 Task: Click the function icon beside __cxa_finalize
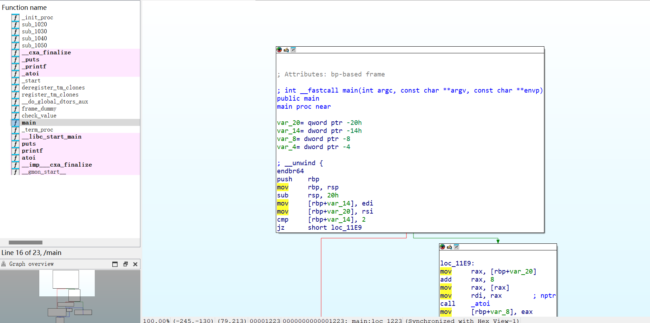coord(15,53)
